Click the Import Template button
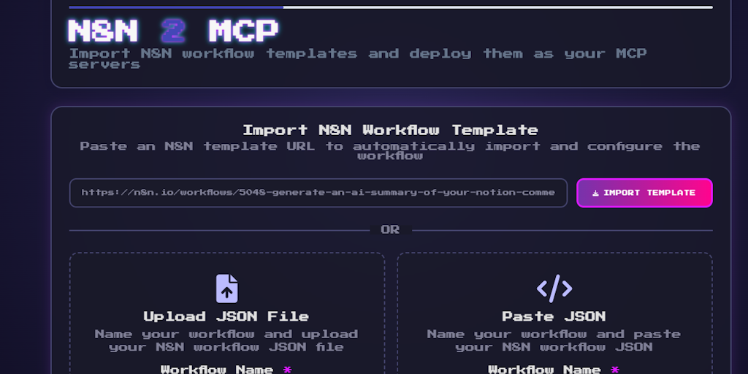The width and height of the screenshot is (748, 374). pos(644,193)
